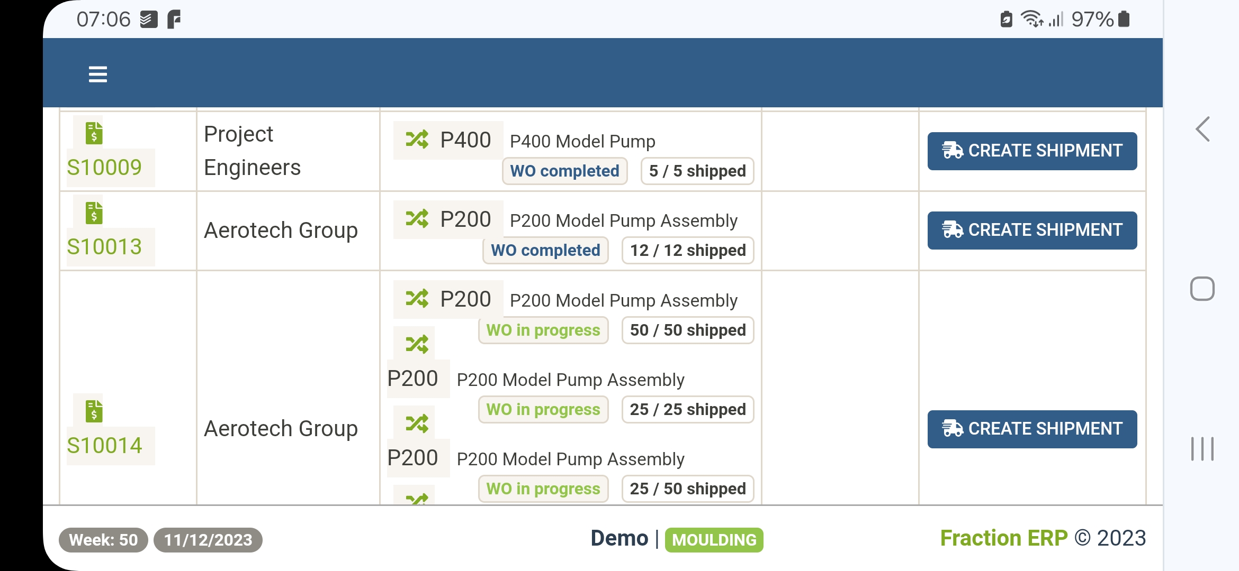Screen dimensions: 1239x571
Task: Click shuffle icon in Aerotech S10013 row
Action: [417, 219]
